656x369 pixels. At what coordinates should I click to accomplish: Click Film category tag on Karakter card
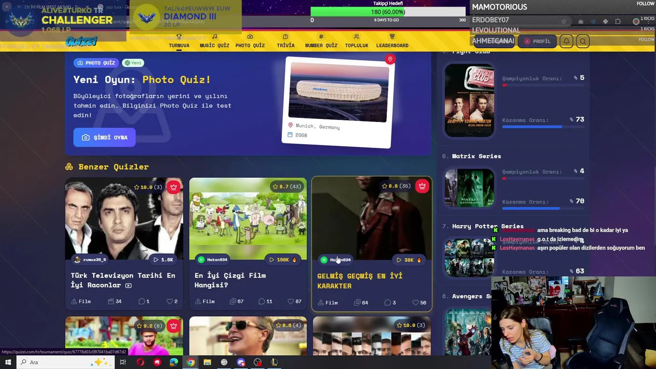pyautogui.click(x=327, y=302)
